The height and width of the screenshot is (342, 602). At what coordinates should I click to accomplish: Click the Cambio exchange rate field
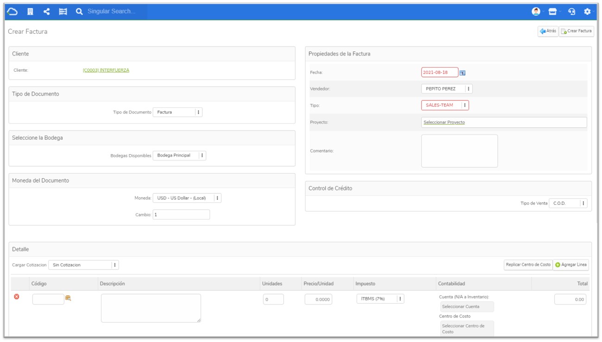point(181,215)
